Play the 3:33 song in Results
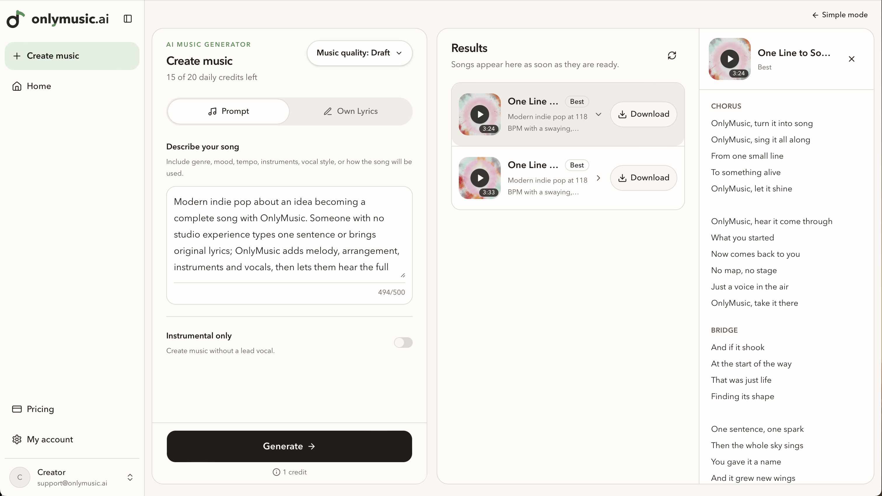882x496 pixels. click(x=480, y=178)
